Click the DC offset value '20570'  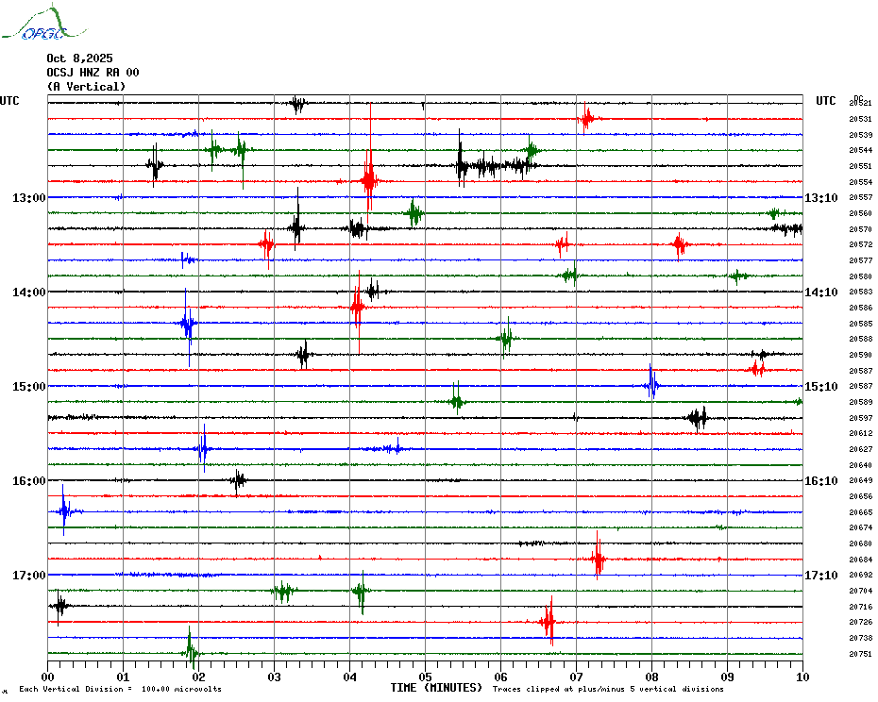861,229
